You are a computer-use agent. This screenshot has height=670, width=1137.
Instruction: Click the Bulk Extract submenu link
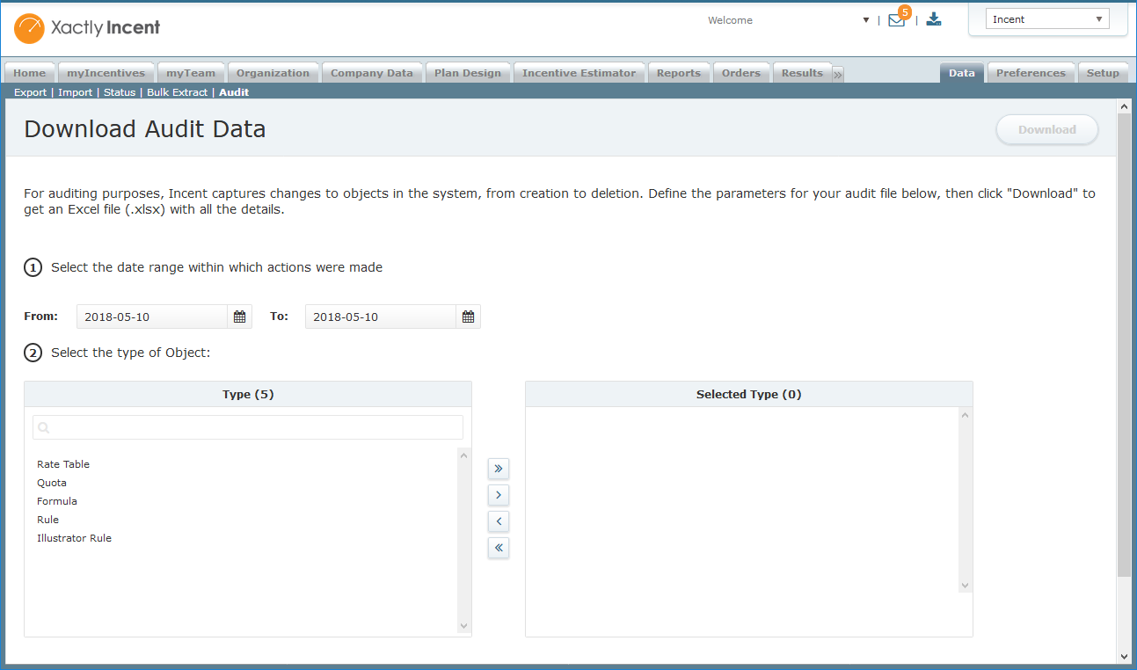[177, 92]
